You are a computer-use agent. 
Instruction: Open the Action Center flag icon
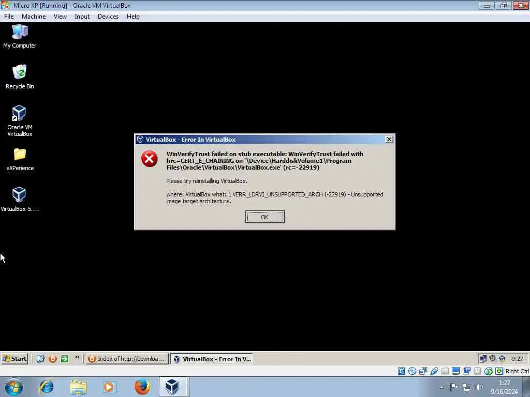tap(454, 387)
